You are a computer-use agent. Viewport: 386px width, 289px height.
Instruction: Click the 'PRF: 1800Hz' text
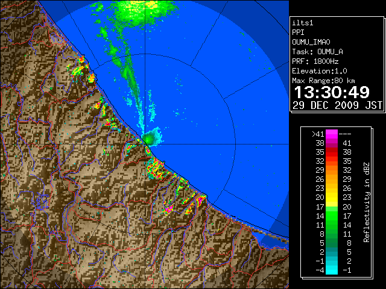[x=315, y=61]
